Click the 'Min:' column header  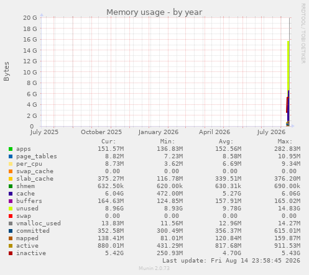(167, 142)
